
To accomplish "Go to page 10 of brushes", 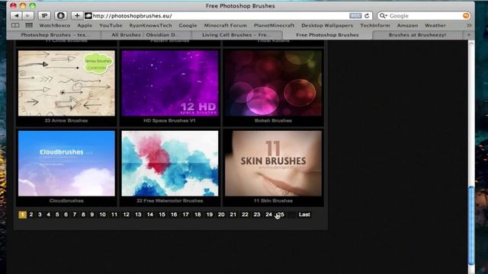I will coord(102,215).
